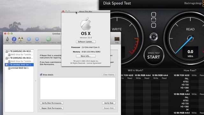Click Version 10.9 text in About This Mac
The image size is (204, 115).
[x=86, y=38]
